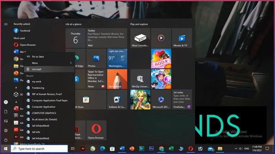
Task: Open the Groove Music play-circle tile
Action: (x=161, y=38)
